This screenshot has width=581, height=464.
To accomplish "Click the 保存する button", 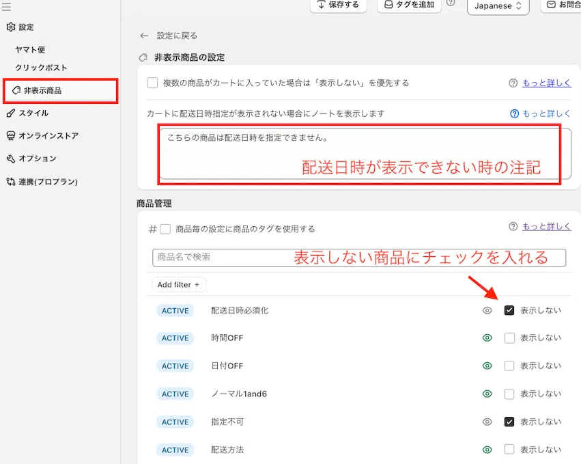I will click(x=338, y=5).
